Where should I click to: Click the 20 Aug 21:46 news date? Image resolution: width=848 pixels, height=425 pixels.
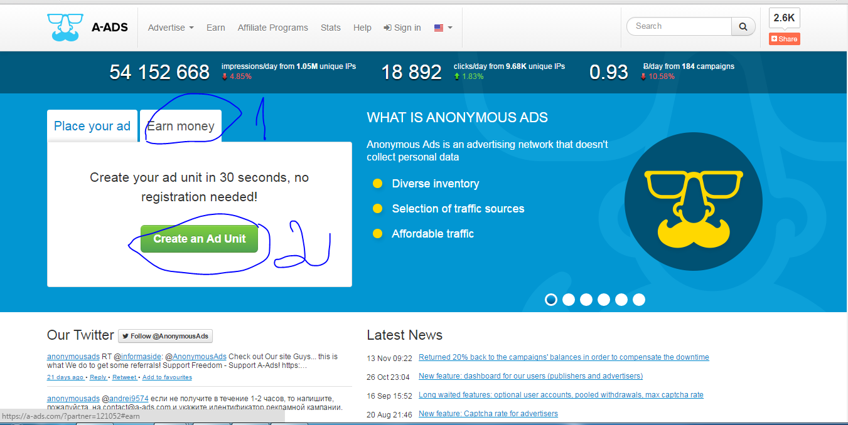[389, 414]
